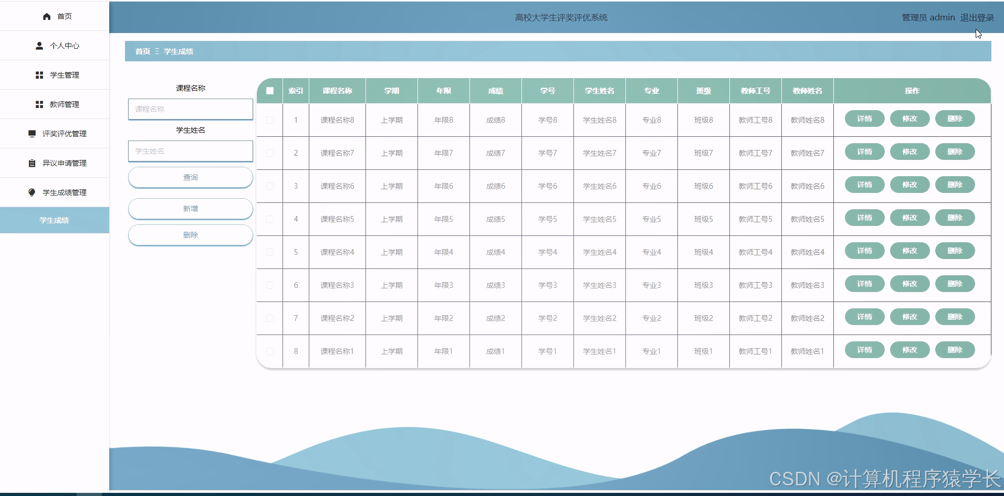Collapse the 学生成绩管理 sidebar menu
The width and height of the screenshot is (1004, 496).
[55, 192]
